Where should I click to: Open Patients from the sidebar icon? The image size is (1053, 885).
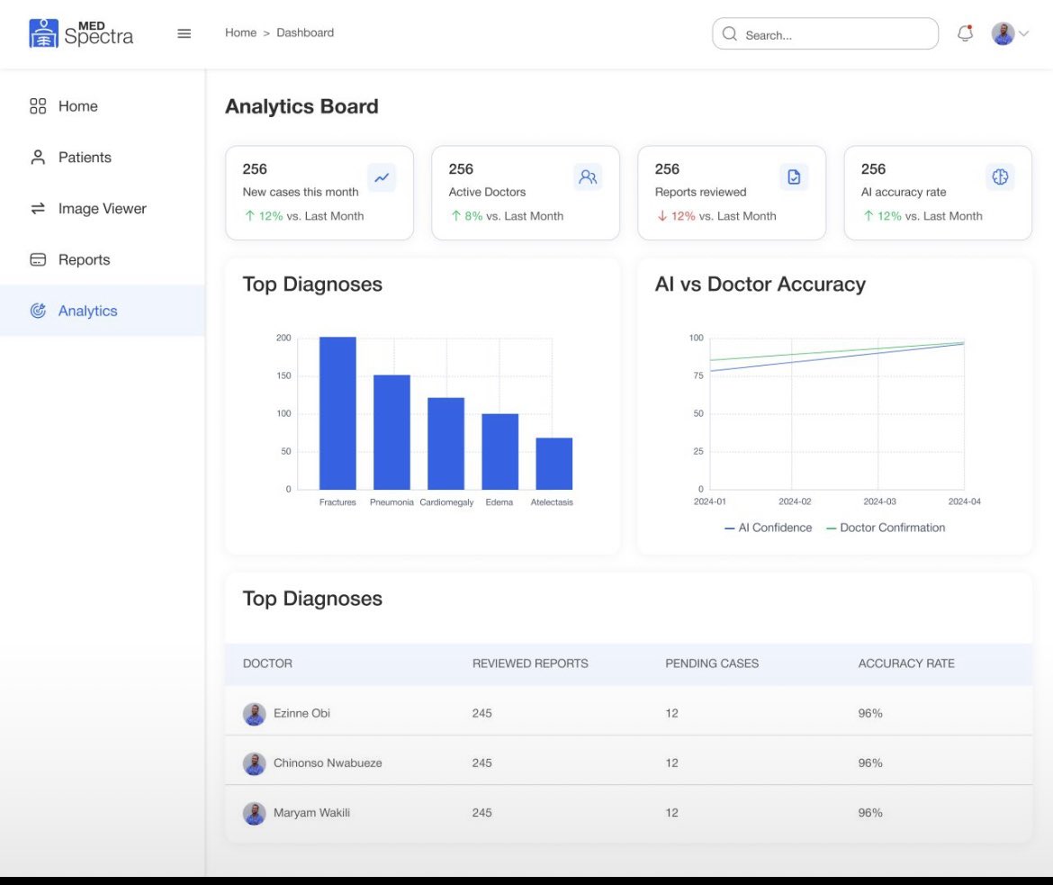38,157
